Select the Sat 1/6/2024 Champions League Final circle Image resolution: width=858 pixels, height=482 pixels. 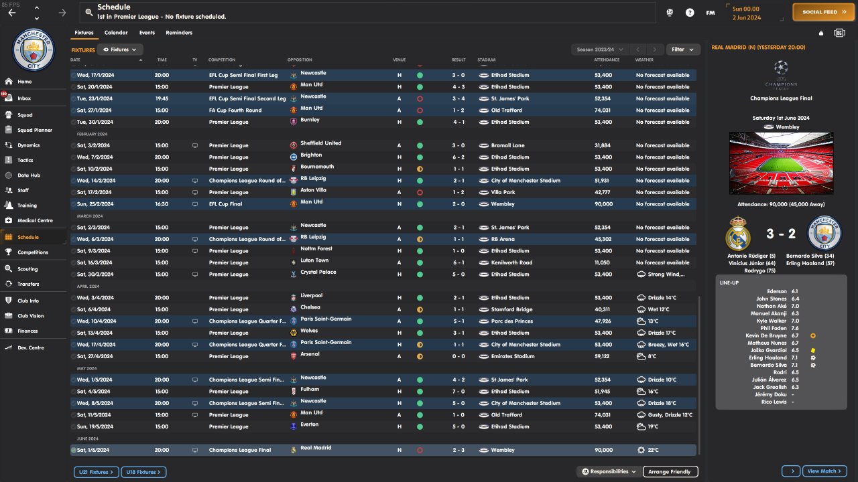click(x=74, y=450)
